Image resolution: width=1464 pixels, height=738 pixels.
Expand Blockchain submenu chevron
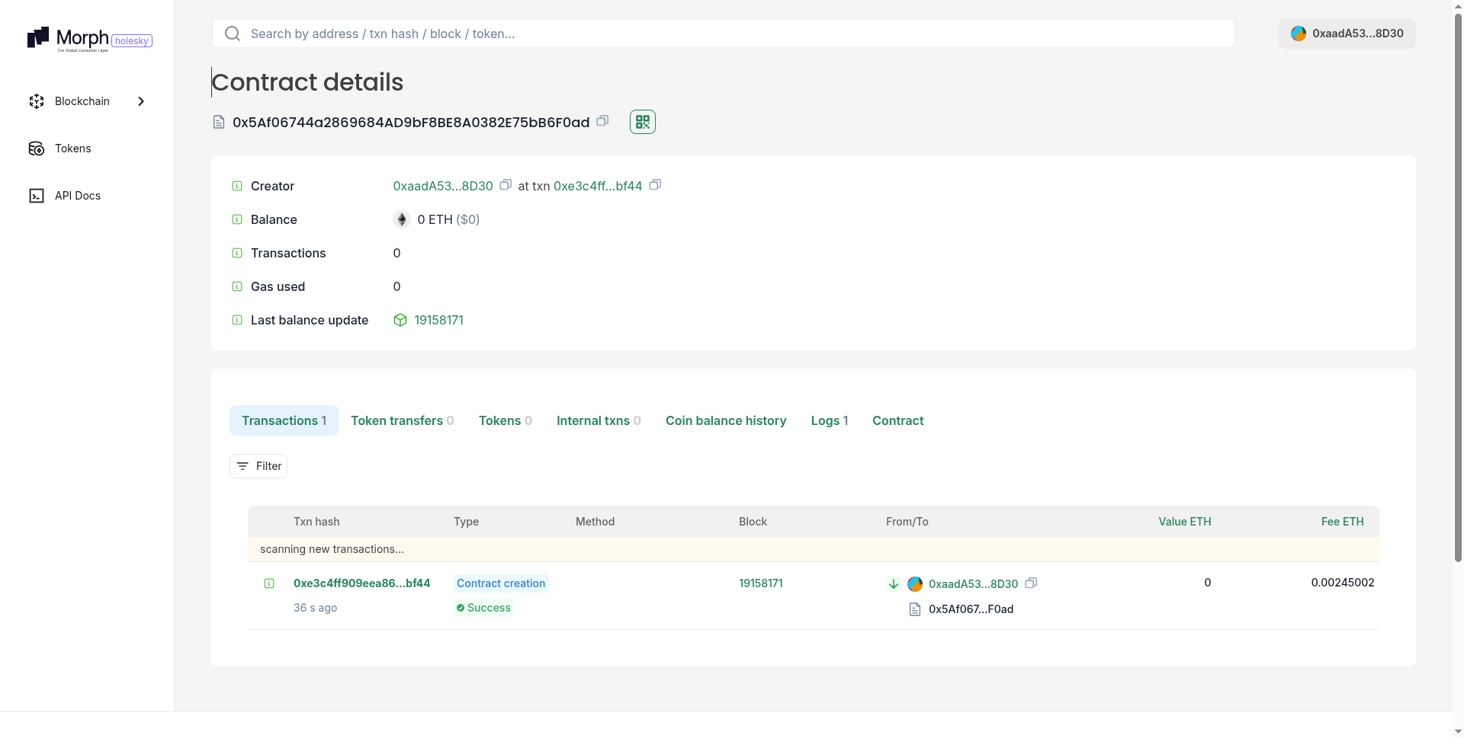point(141,101)
